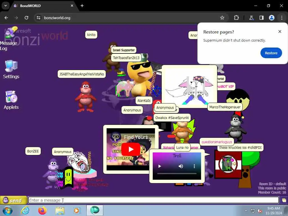Image resolution: width=288 pixels, height=216 pixels.
Task: Mute the Troll audio player volume
Action: click(x=181, y=166)
